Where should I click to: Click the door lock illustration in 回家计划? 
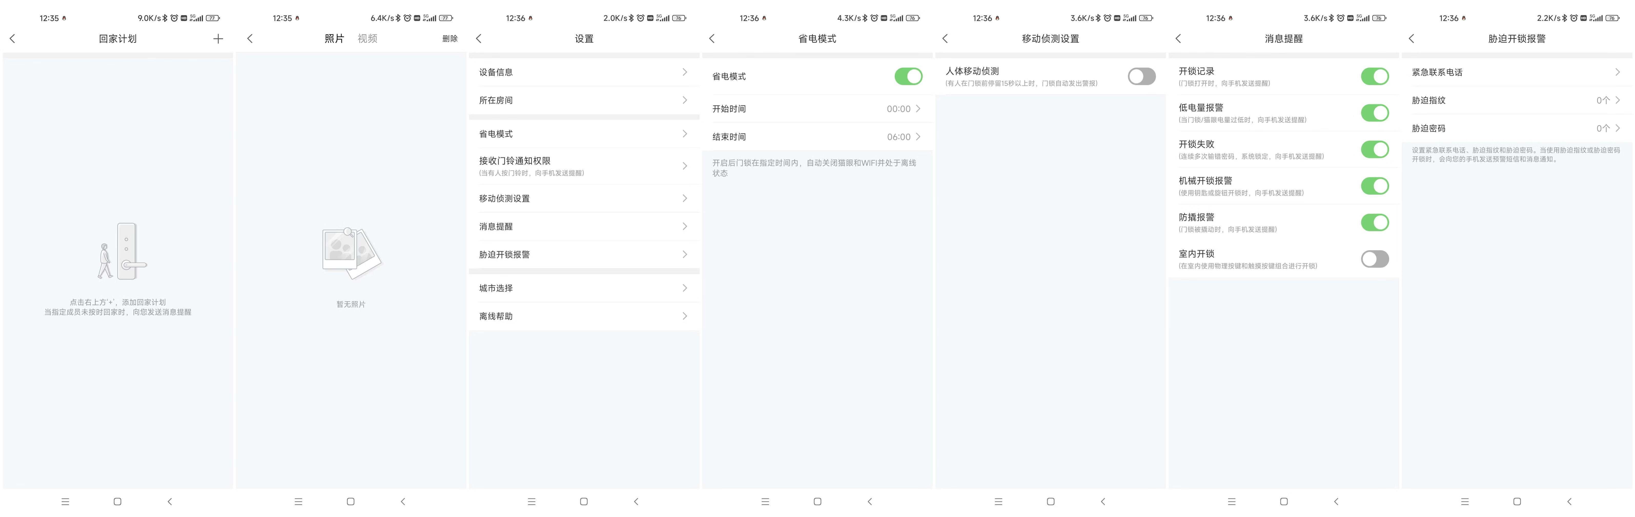click(x=122, y=251)
